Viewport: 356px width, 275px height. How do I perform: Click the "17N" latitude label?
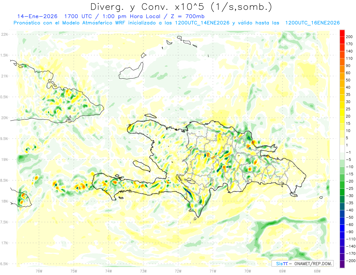coord(4,243)
